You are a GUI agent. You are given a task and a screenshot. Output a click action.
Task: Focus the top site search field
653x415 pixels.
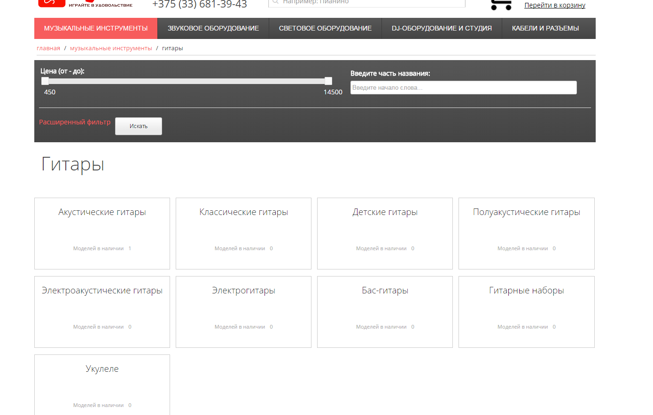(366, 3)
